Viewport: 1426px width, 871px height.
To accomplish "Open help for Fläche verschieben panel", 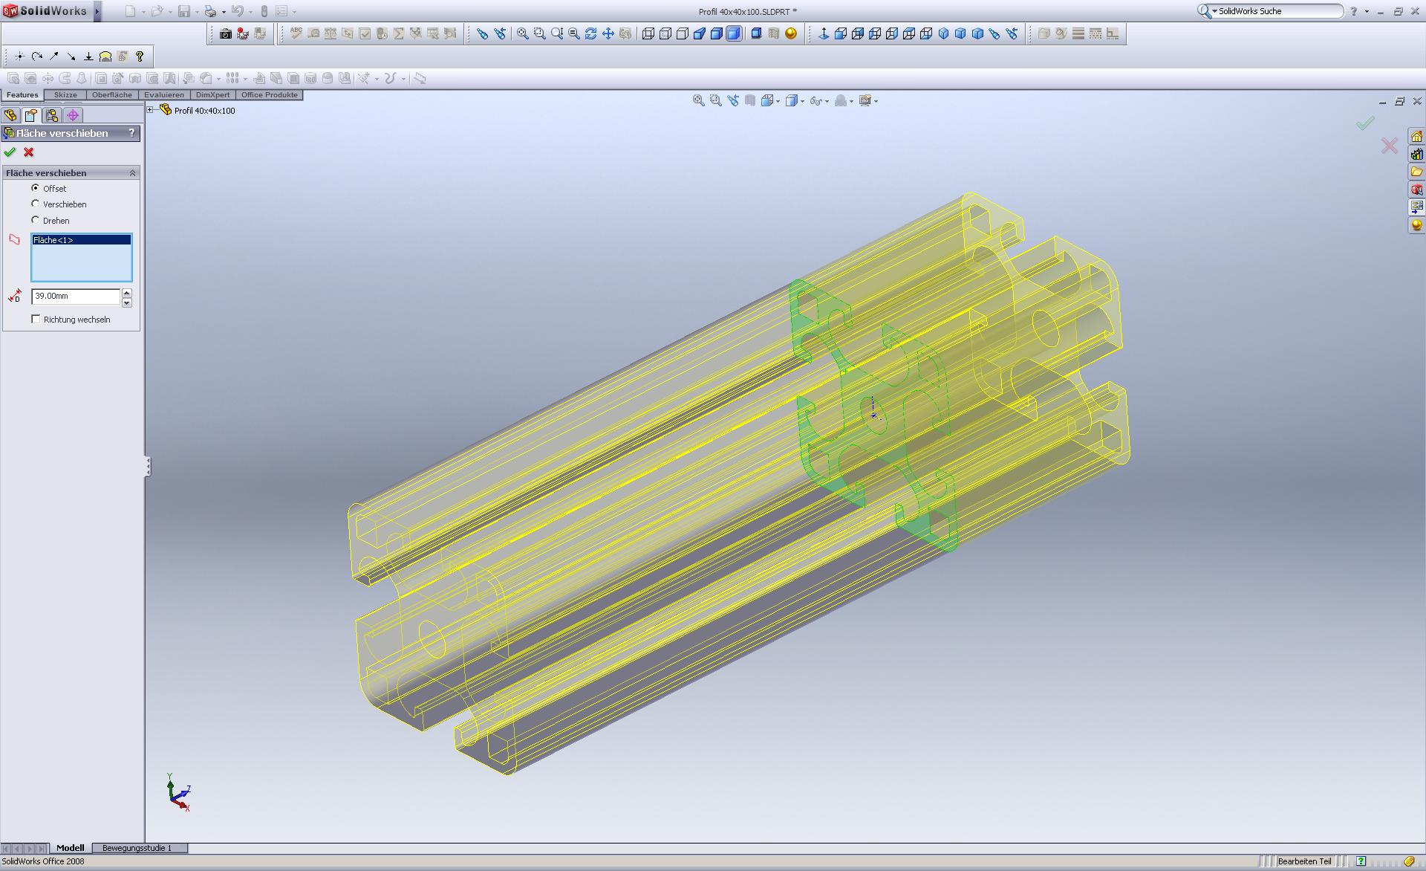I will click(x=132, y=133).
